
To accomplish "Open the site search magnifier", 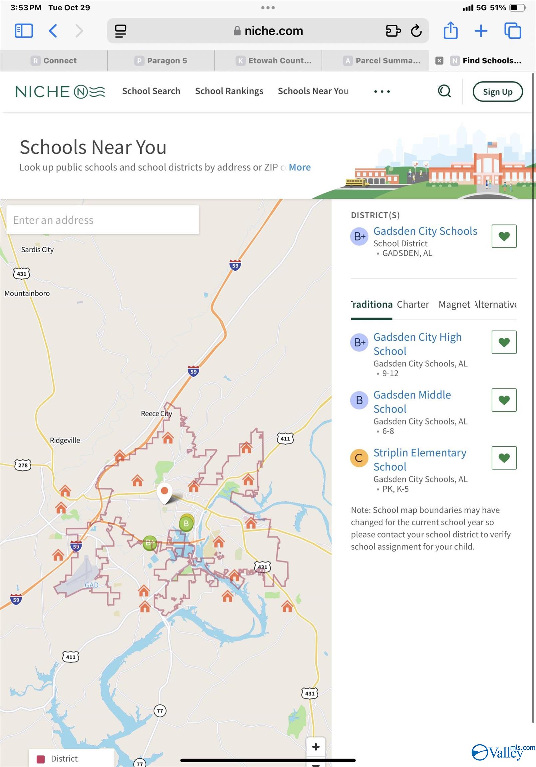I will click(444, 91).
